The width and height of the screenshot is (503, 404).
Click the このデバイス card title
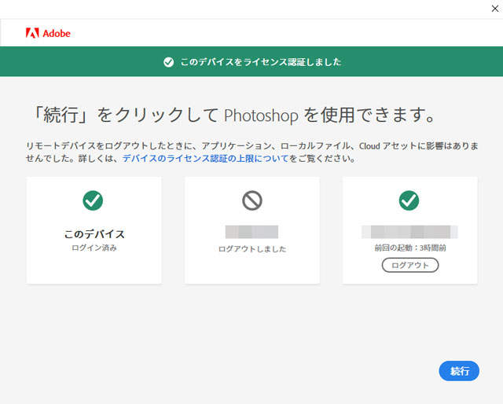(94, 234)
